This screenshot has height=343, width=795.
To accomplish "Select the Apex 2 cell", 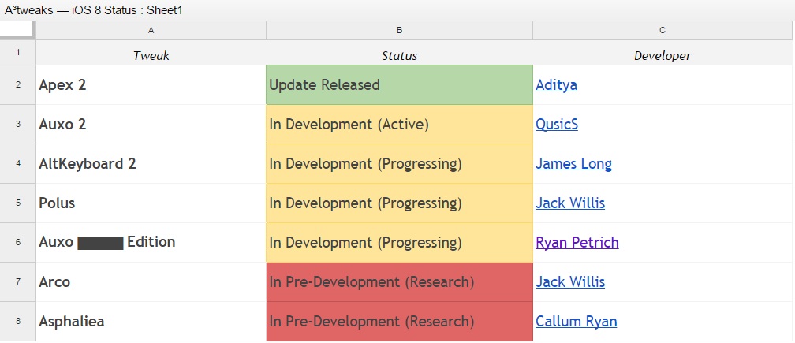I will click(x=151, y=84).
